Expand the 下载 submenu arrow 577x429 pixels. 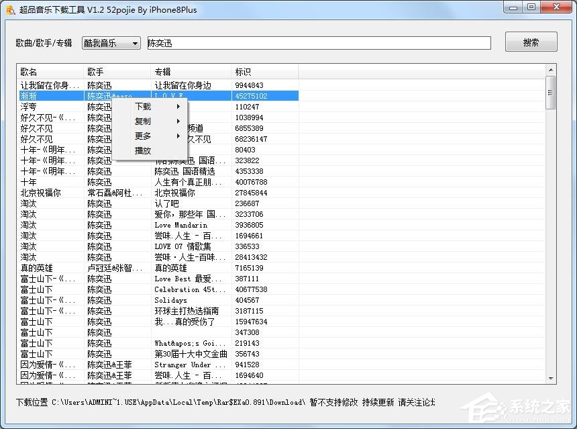(x=178, y=106)
